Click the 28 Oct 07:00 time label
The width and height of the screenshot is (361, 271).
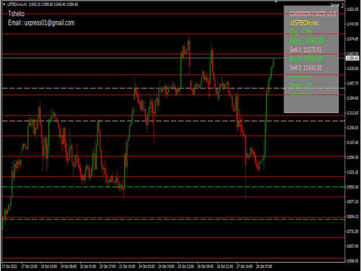[265, 266]
